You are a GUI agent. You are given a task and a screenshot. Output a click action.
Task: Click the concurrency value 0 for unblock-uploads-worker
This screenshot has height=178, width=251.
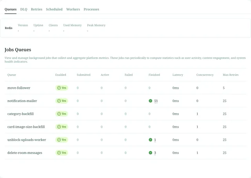click(197, 140)
